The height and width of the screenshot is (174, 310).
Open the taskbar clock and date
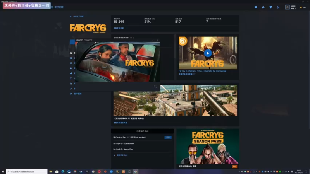(299, 172)
